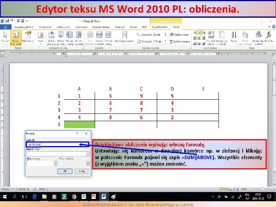Switch to Narzędzia główne tab
The width and height of the screenshot is (276, 207).
coord(24,27)
